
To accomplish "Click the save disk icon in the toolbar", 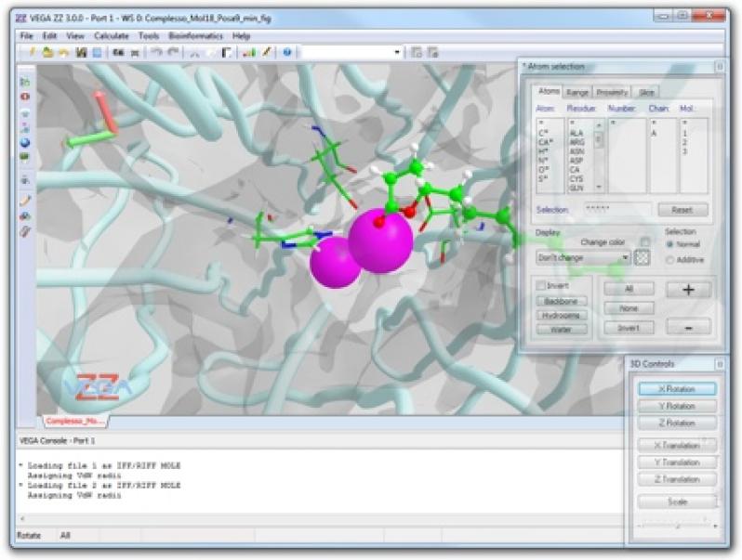I will tap(82, 52).
